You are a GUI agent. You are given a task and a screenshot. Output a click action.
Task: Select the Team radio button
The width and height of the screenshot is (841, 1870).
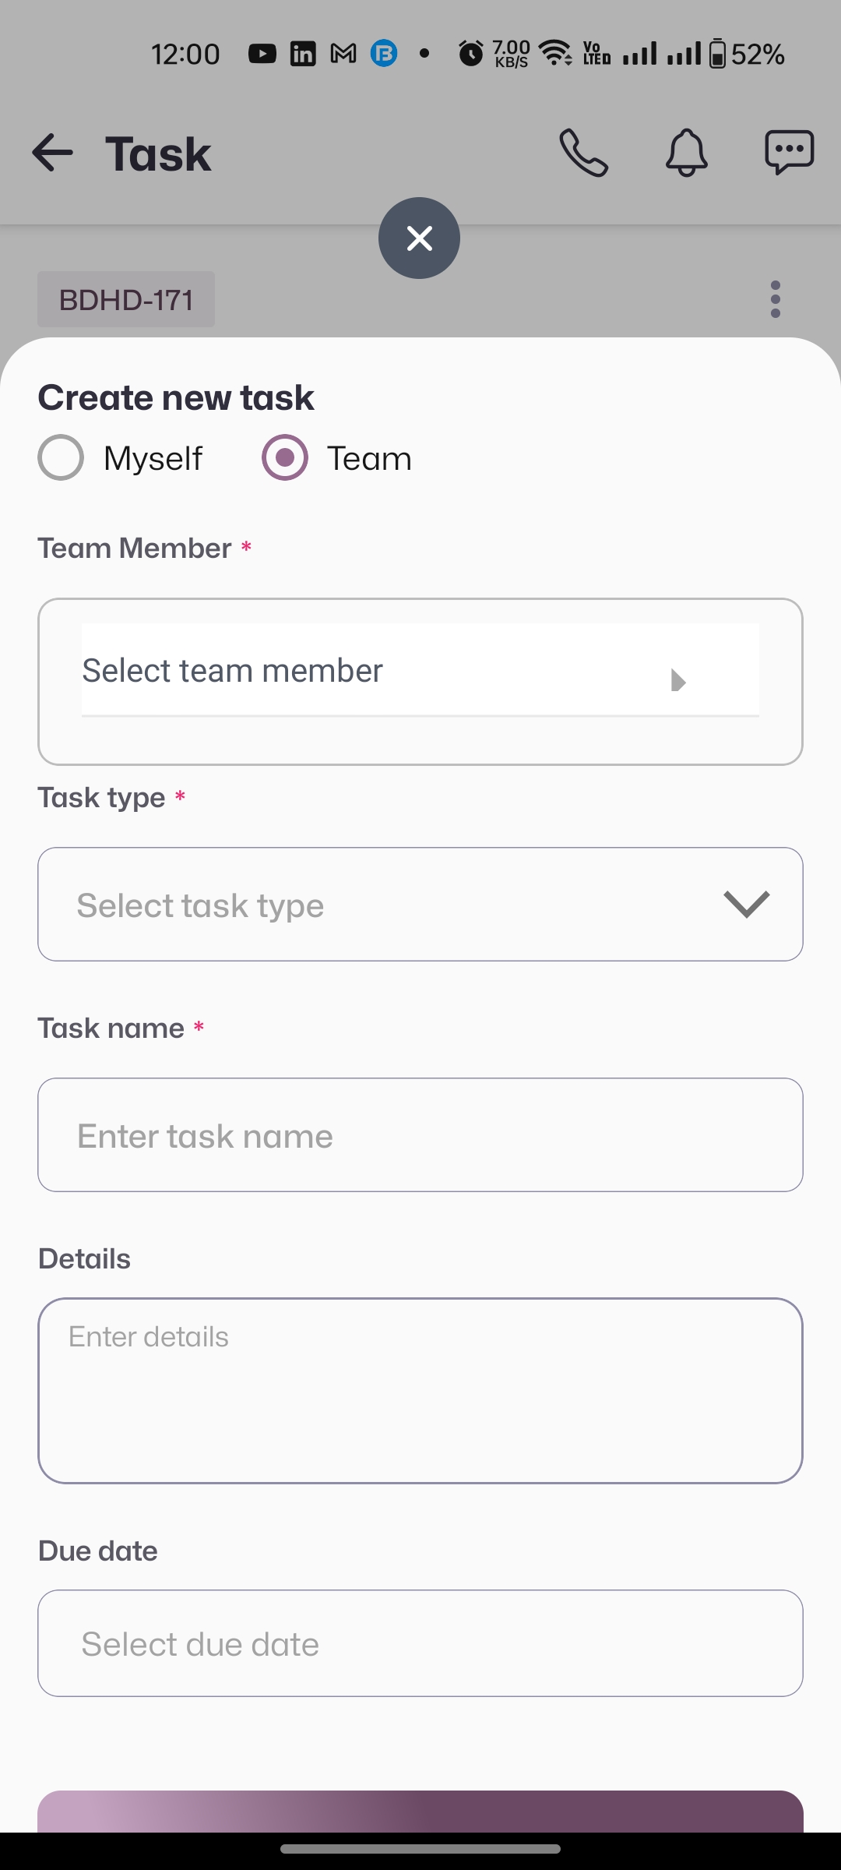pyautogui.click(x=285, y=457)
